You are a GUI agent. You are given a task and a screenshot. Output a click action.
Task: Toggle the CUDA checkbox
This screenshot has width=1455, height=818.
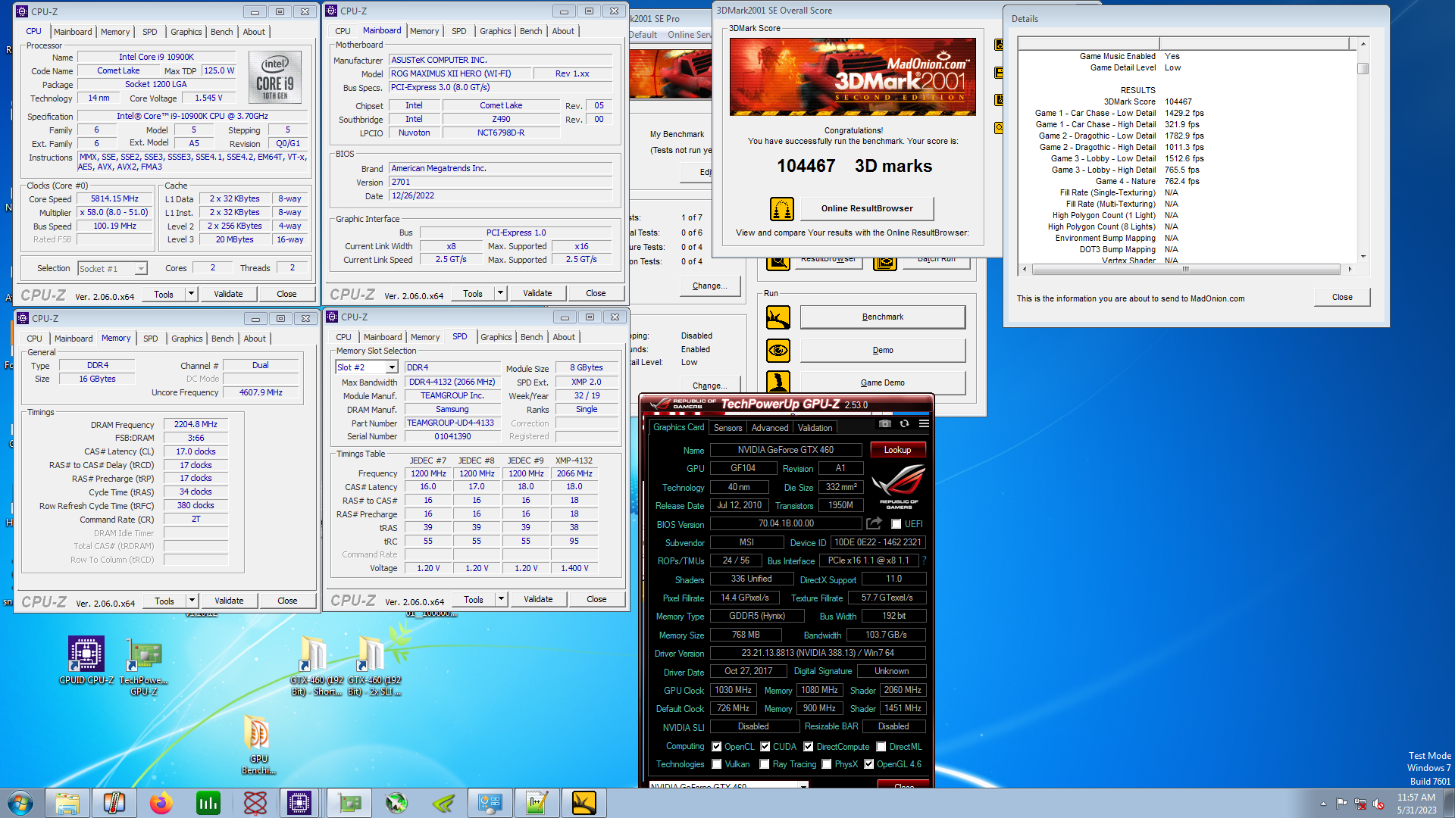765,747
